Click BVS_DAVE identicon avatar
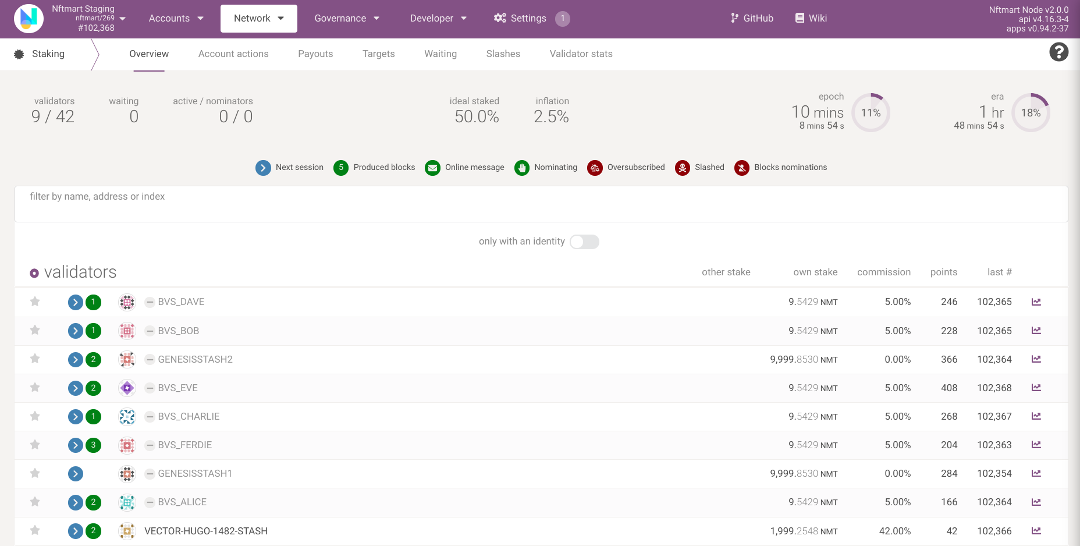This screenshot has width=1080, height=546. pos(127,302)
